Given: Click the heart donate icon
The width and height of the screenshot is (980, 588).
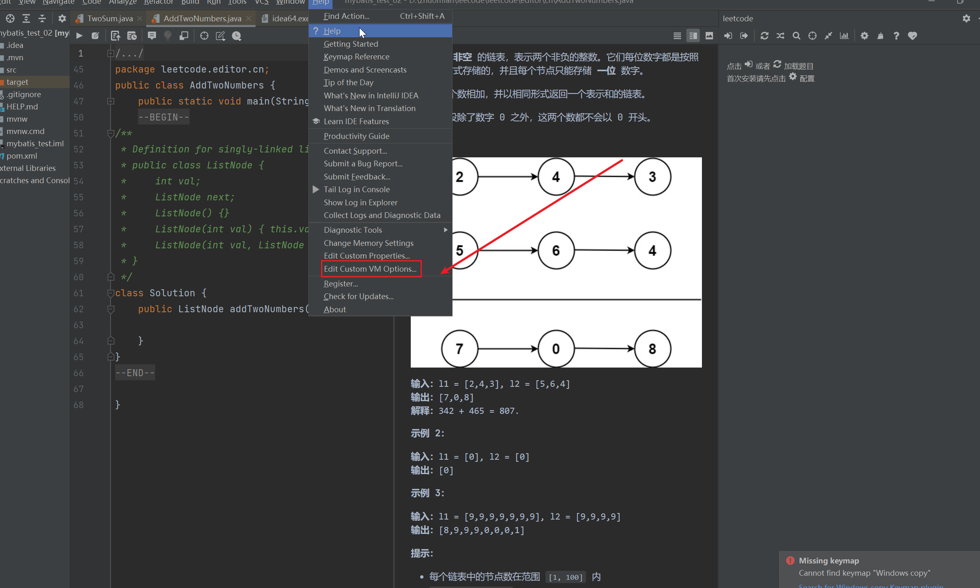Looking at the screenshot, I should [912, 36].
